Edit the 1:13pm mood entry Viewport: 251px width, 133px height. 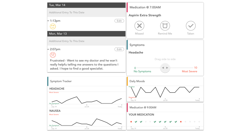tap(119, 21)
